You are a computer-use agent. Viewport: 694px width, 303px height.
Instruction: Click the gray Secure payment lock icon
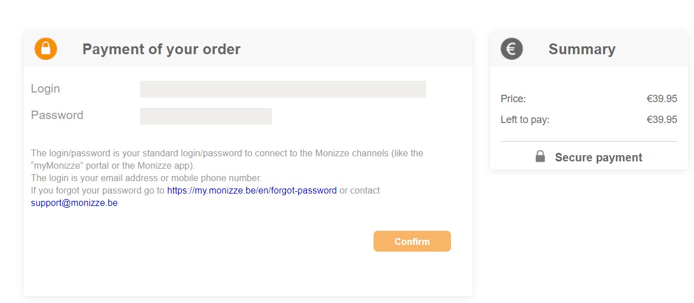540,156
